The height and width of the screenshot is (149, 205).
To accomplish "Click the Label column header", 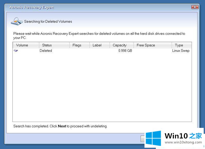I will coord(100,45).
